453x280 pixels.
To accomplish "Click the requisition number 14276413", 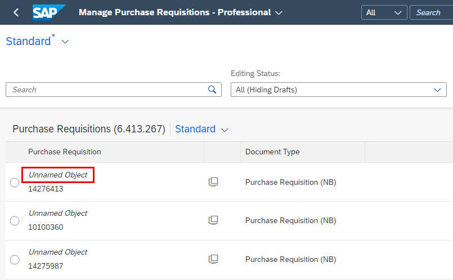I will [x=46, y=189].
